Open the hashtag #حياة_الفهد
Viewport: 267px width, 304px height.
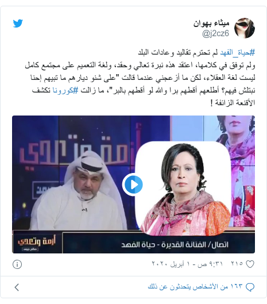[x=238, y=52]
